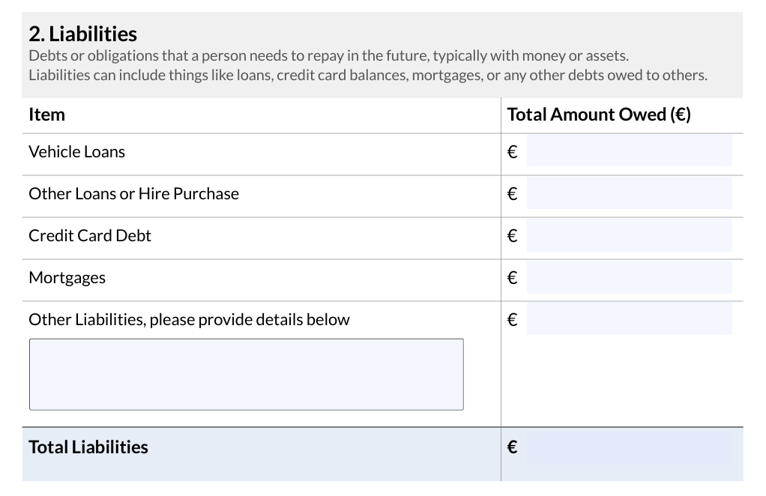This screenshot has width=766, height=496.
Task: Click the "2. Liabilities" section heading
Action: (x=82, y=34)
